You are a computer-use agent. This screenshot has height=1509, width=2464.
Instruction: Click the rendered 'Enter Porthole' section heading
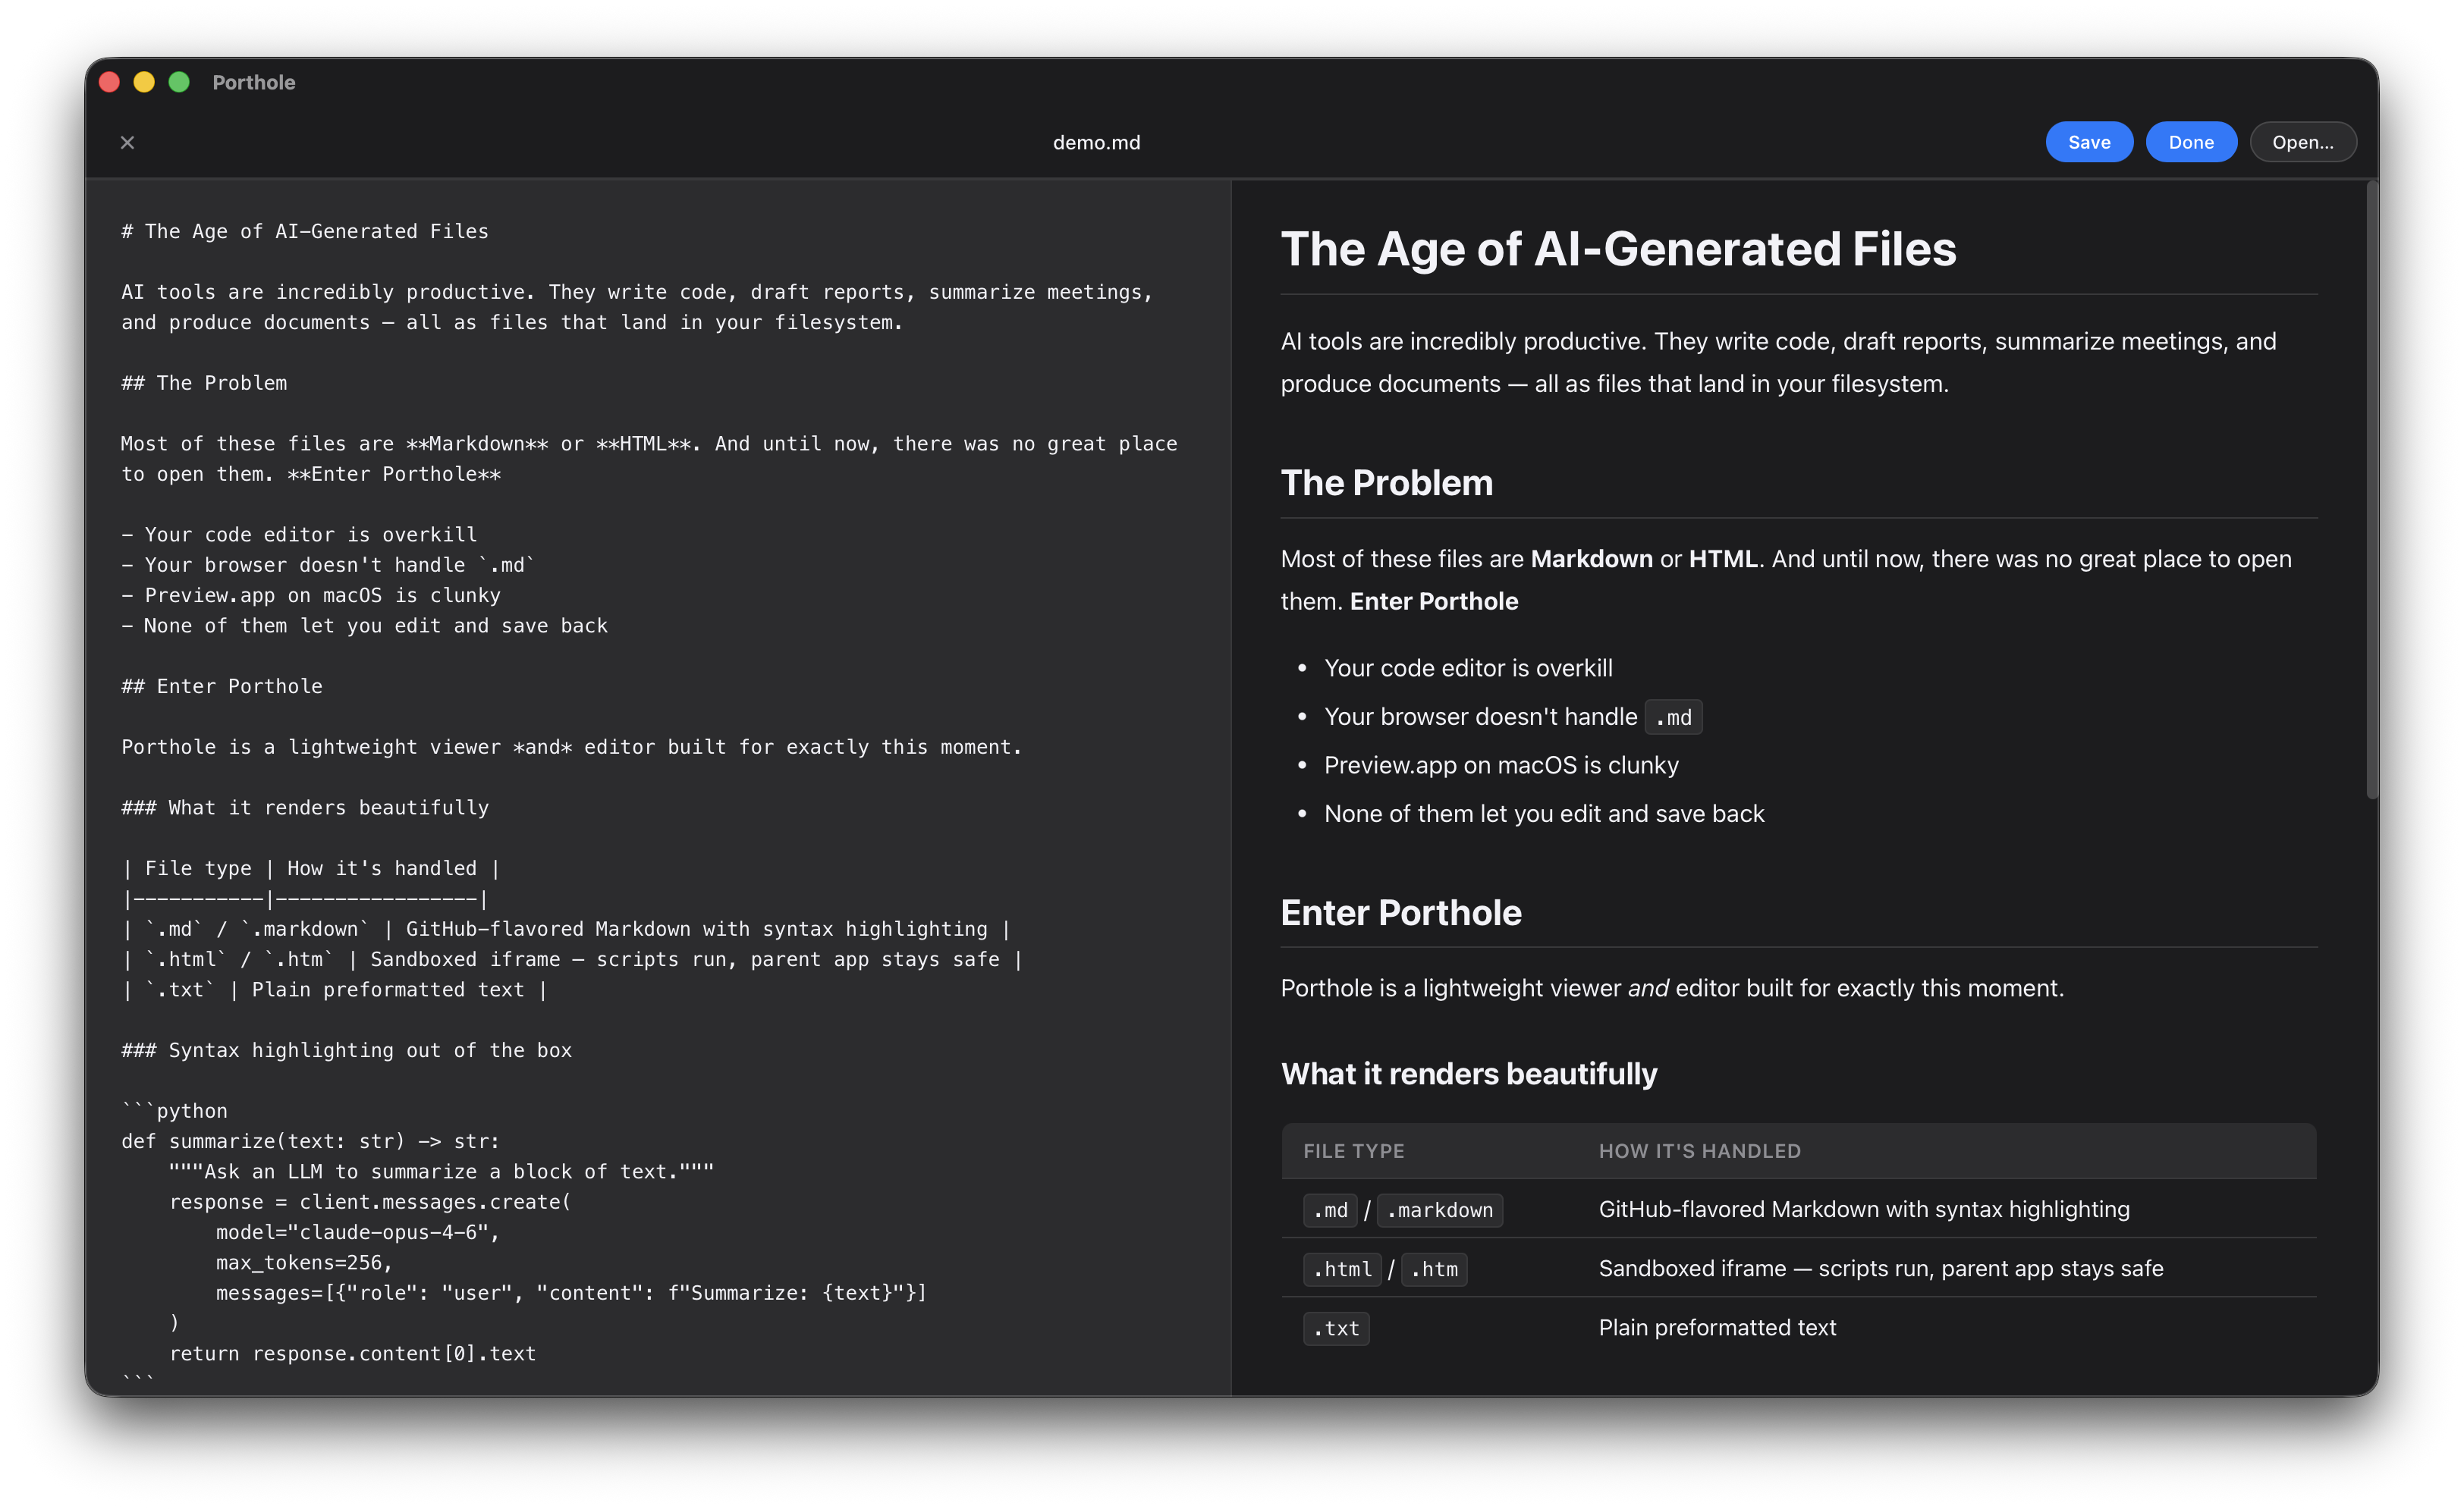[1400, 912]
